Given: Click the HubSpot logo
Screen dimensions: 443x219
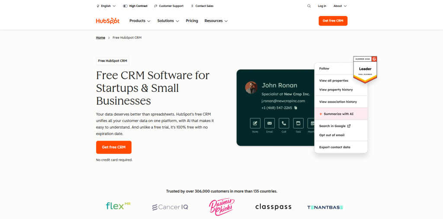Looking at the screenshot, I should point(108,21).
